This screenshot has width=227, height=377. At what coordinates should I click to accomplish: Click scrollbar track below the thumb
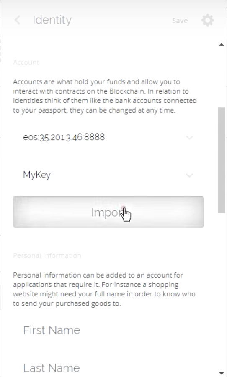222,291
